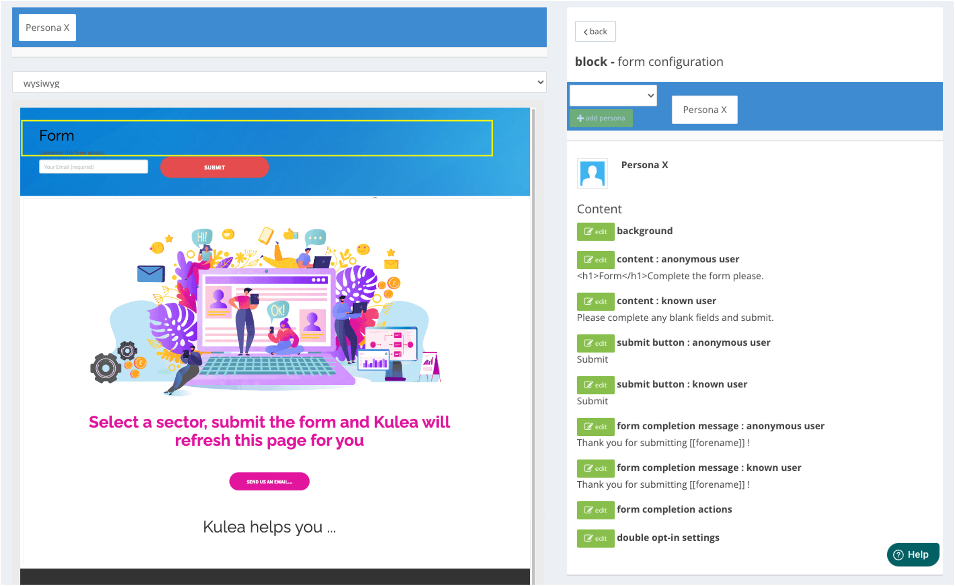This screenshot has width=955, height=586.
Task: Go back using the back button
Action: [595, 31]
